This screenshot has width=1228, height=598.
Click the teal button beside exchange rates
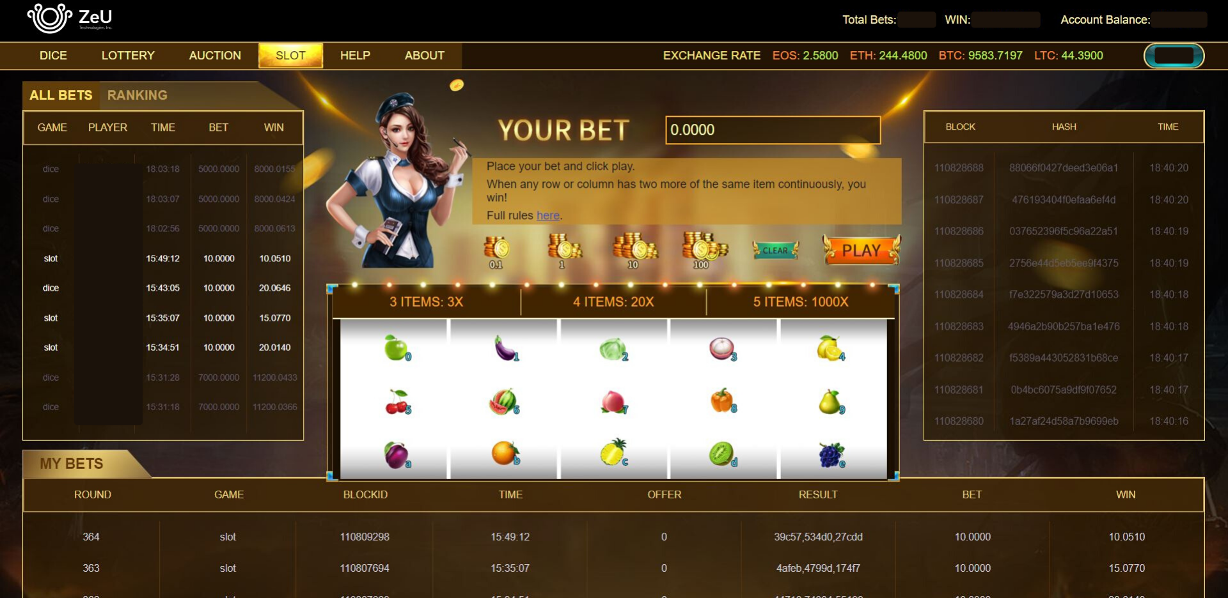pos(1174,56)
